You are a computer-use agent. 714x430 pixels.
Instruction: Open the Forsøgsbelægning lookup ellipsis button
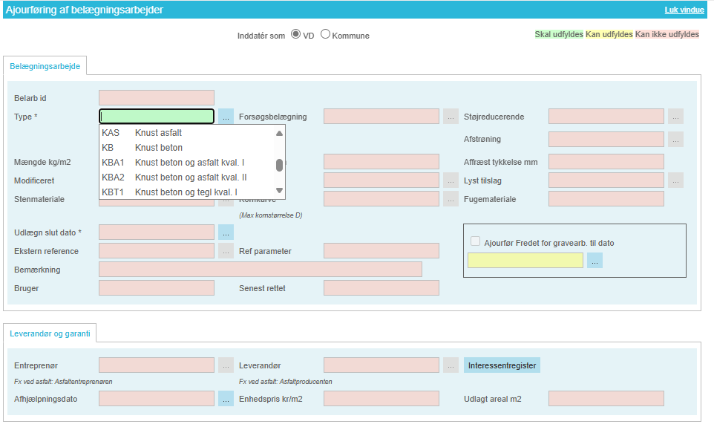[451, 117]
